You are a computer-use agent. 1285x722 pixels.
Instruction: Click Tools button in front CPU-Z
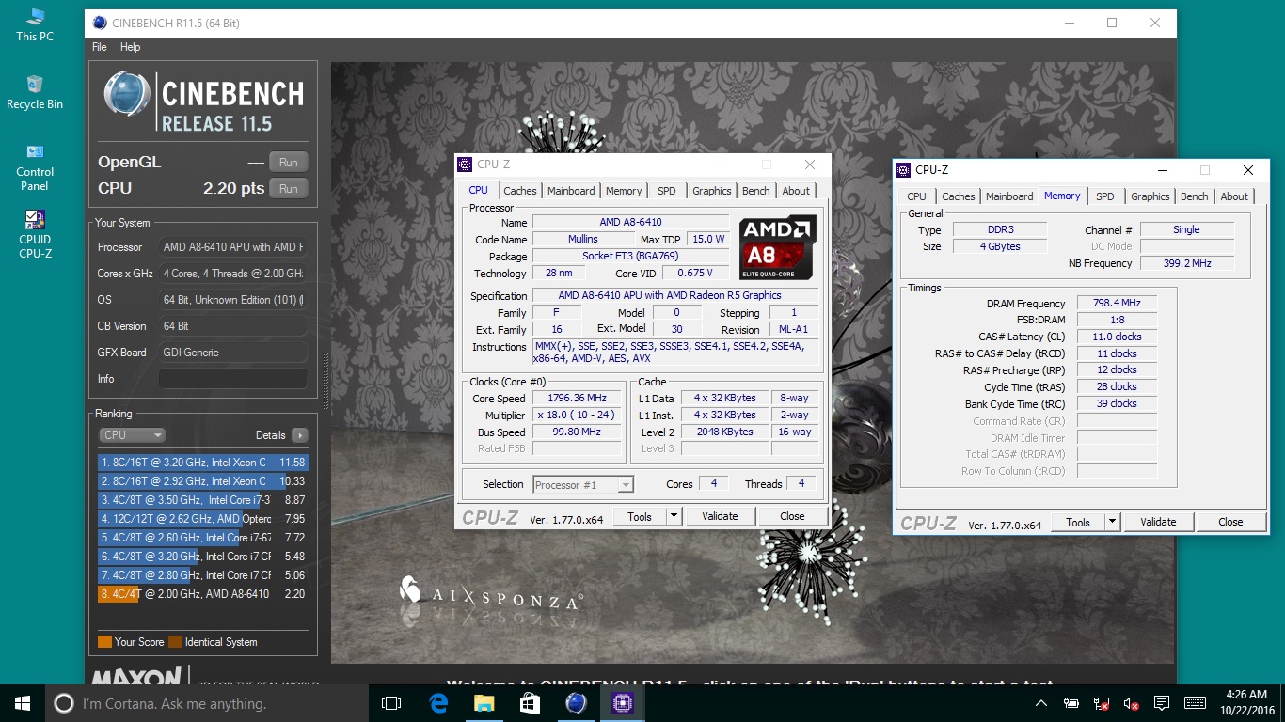[640, 516]
